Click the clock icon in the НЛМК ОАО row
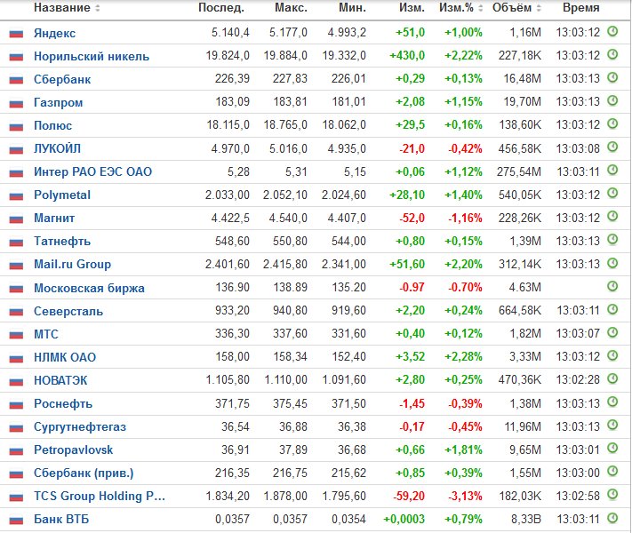Image resolution: width=632 pixels, height=533 pixels. [612, 355]
